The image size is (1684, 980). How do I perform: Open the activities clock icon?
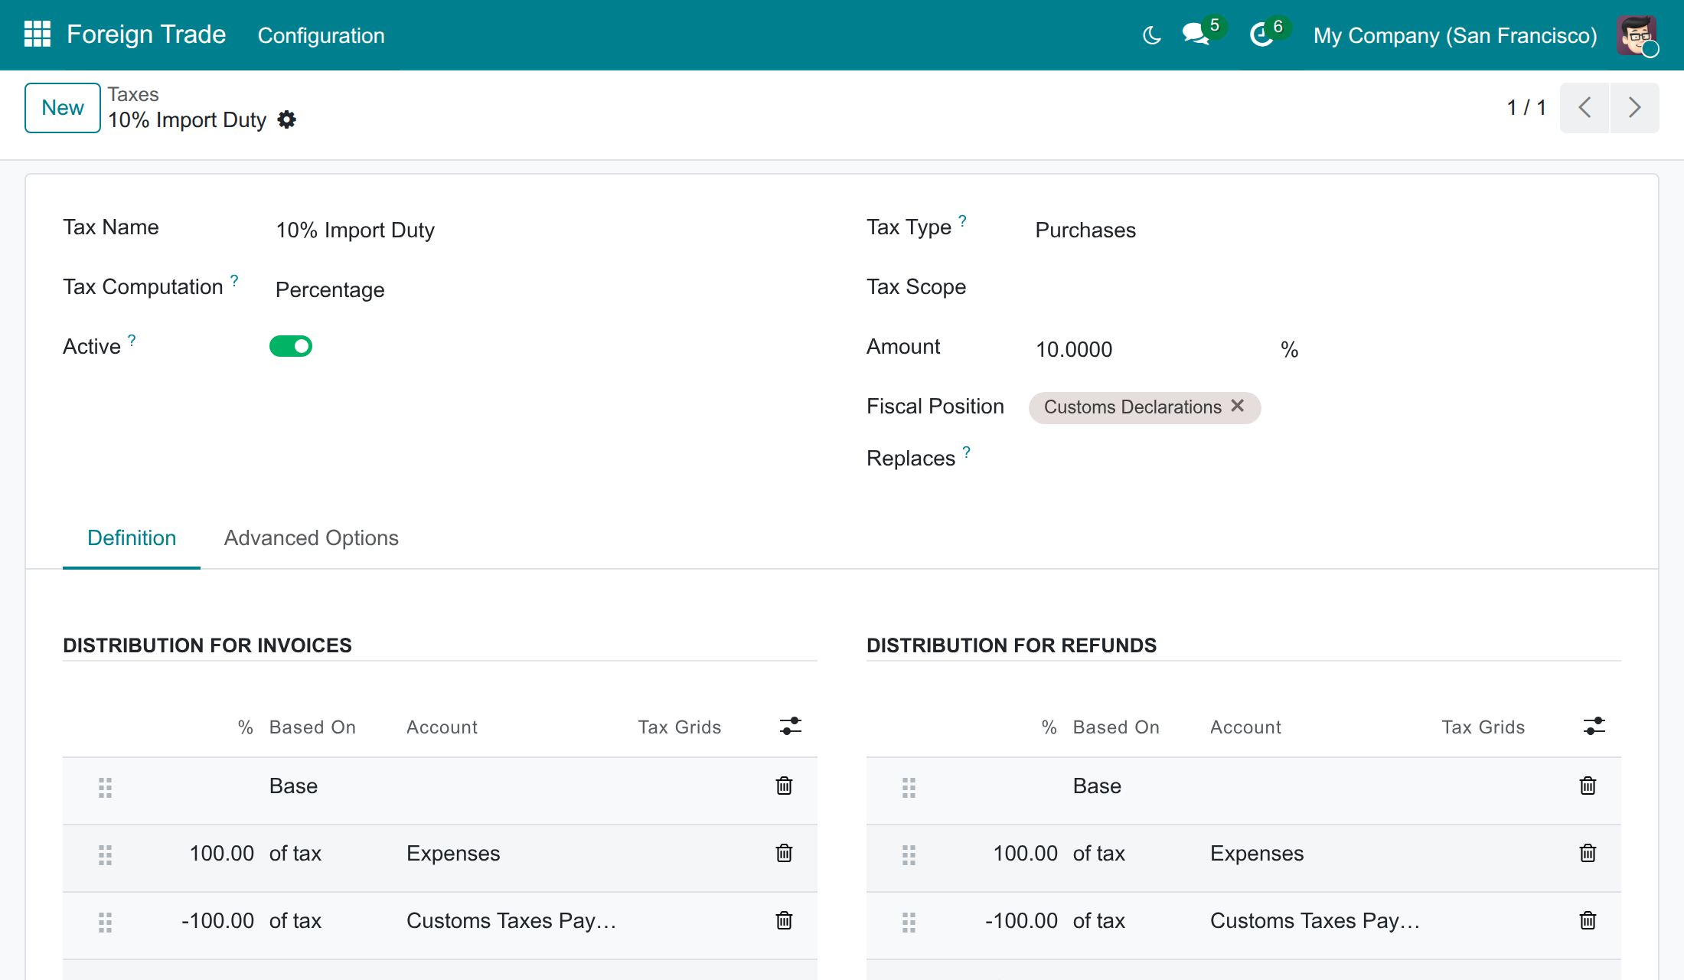(x=1261, y=34)
